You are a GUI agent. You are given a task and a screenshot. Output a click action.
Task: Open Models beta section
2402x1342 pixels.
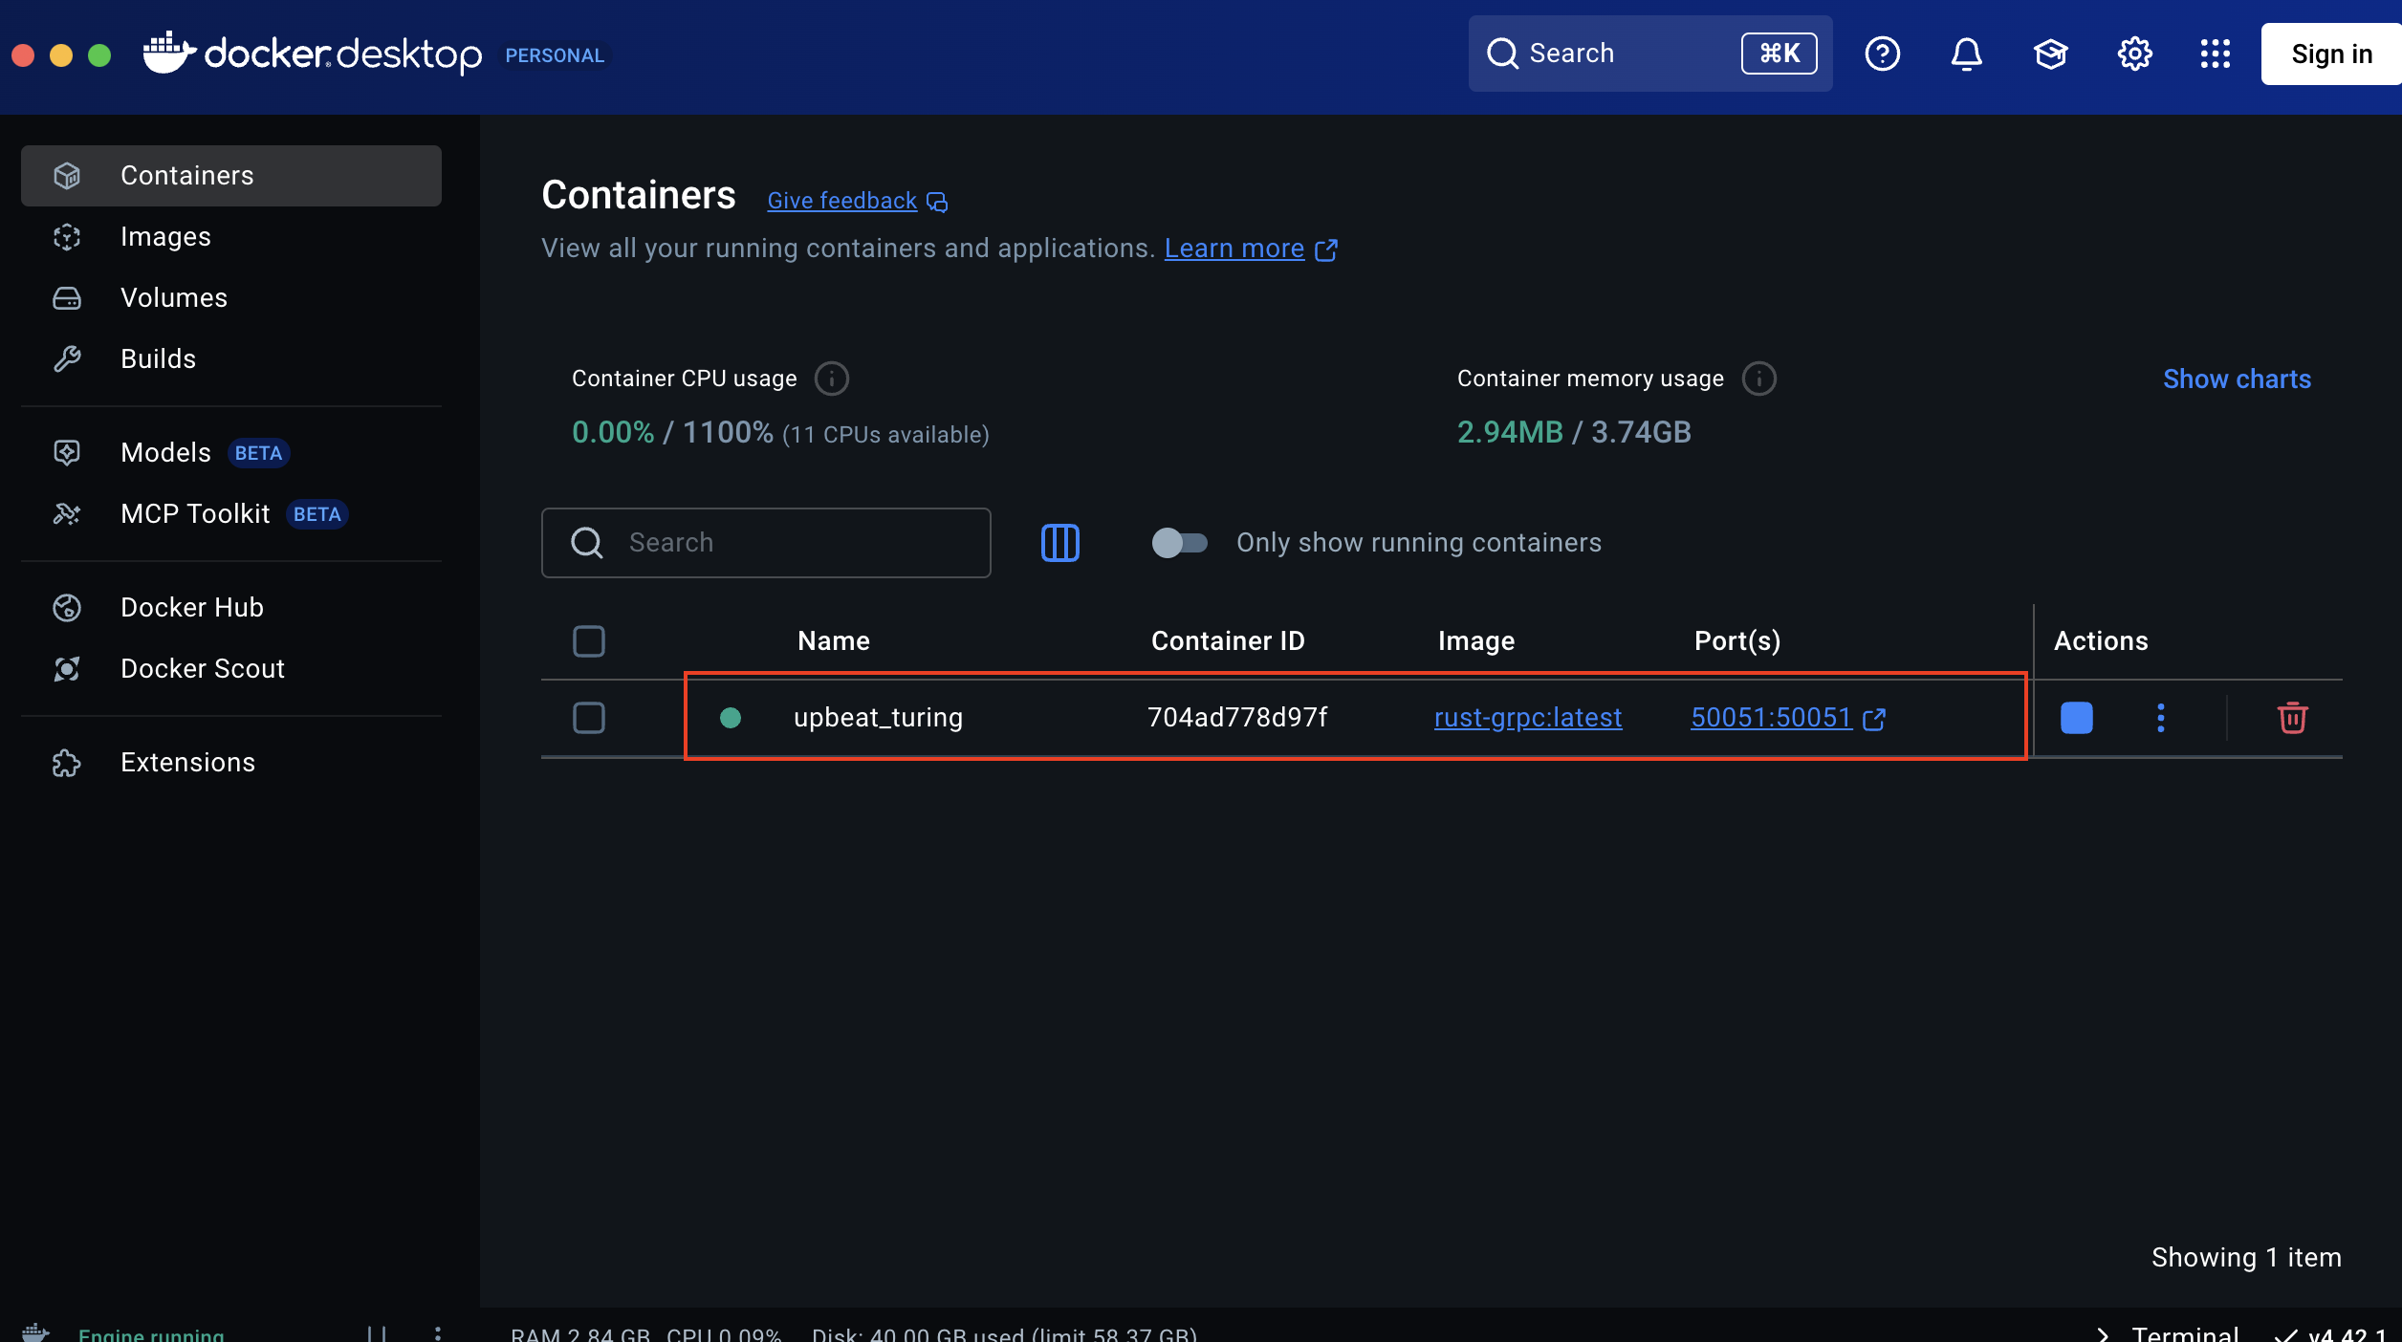point(231,453)
